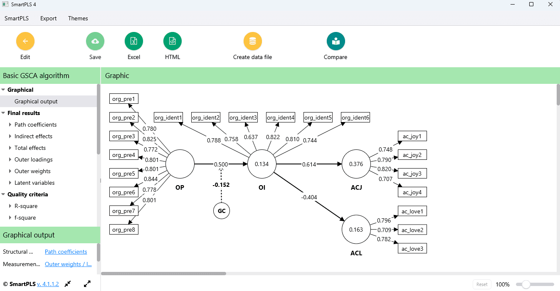Select the OI latent variable circle
This screenshot has height=291, width=560.
[x=262, y=164]
